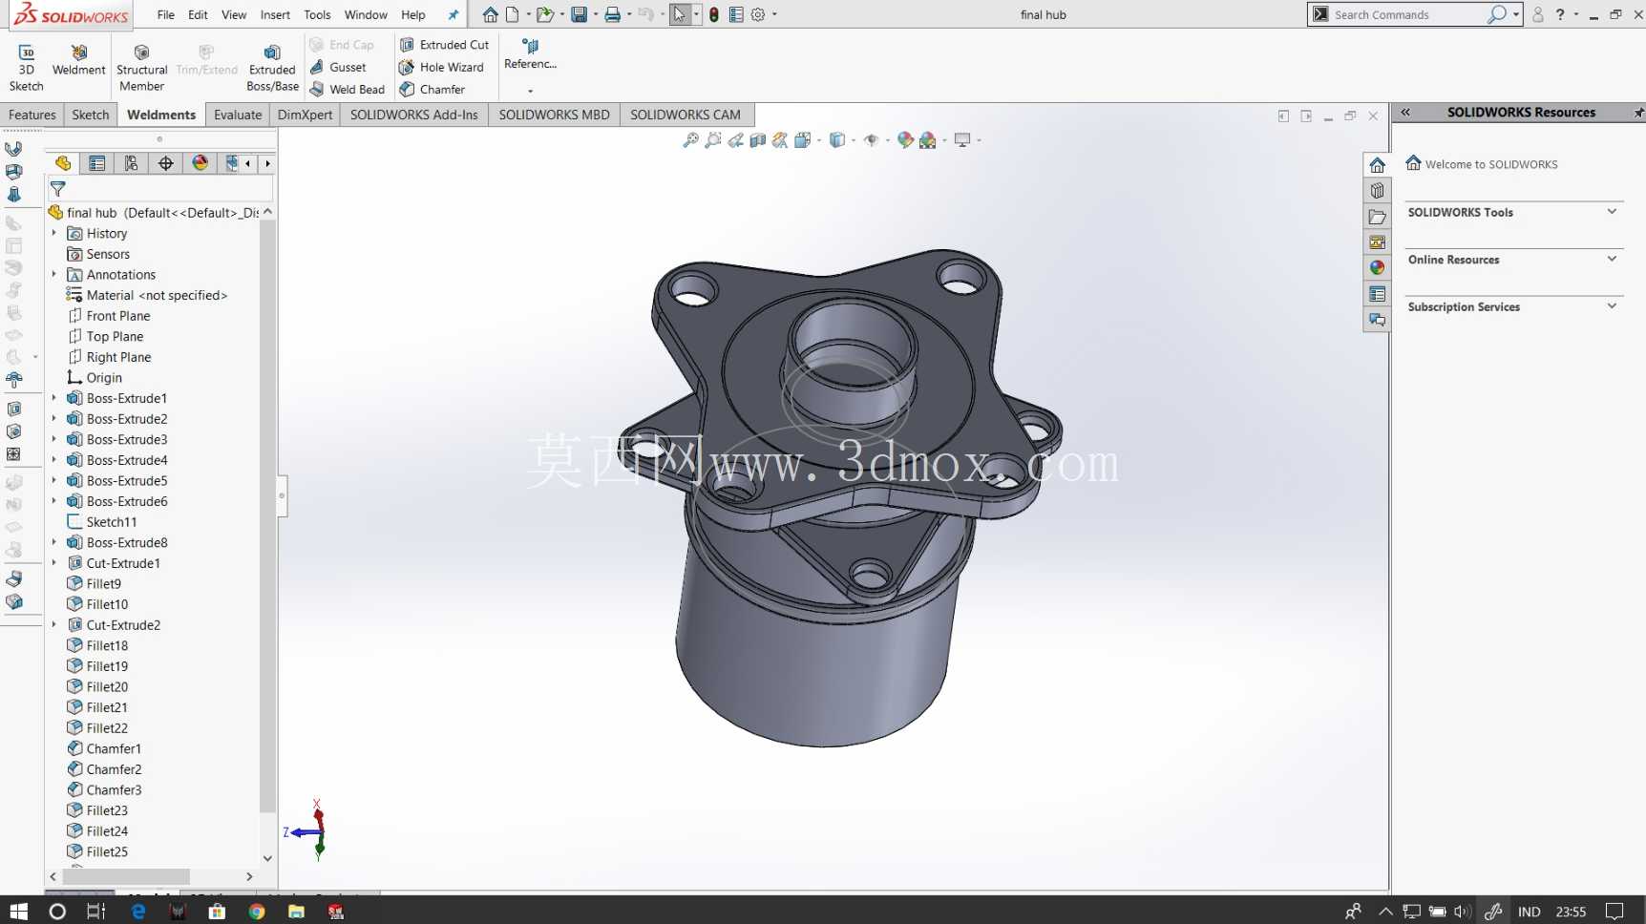Open the Design Library tab
This screenshot has height=924, width=1646.
(1377, 191)
